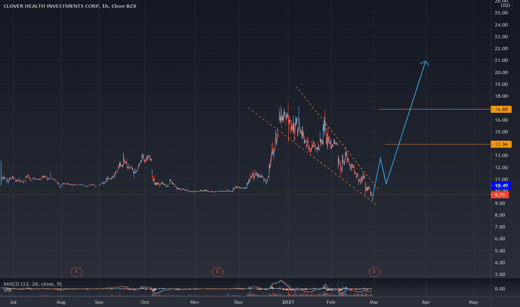The image size is (520, 307).
Task: Click the 0.00 MACD scale value
Action: click(x=501, y=289)
